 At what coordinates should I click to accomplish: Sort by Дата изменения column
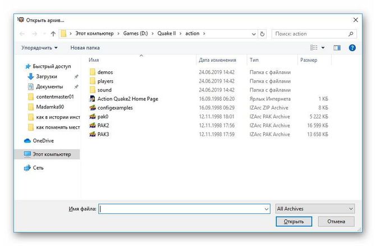(x=217, y=60)
